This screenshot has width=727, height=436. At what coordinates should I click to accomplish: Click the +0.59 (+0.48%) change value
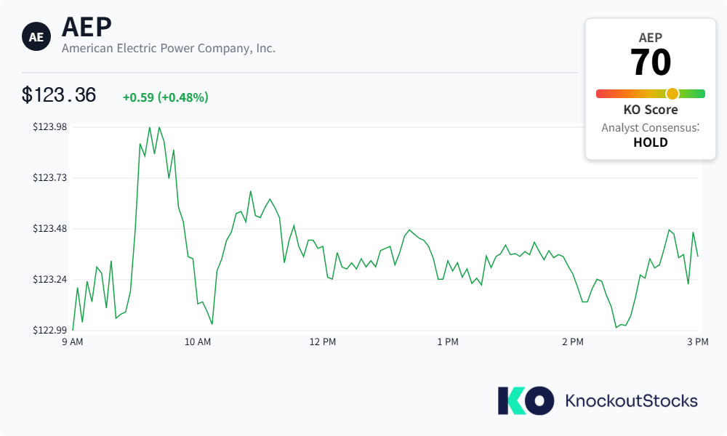point(166,97)
